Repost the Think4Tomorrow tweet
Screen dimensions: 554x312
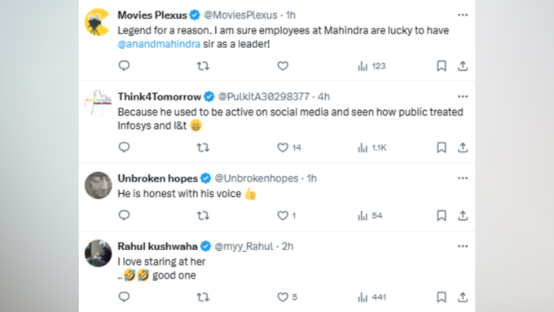click(x=203, y=147)
